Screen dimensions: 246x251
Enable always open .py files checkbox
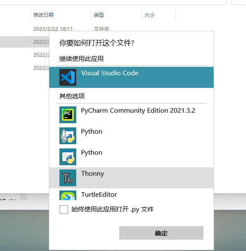[x=64, y=209]
